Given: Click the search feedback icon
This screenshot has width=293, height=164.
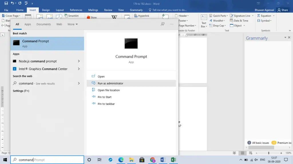Looking at the screenshot, I should [163, 24].
